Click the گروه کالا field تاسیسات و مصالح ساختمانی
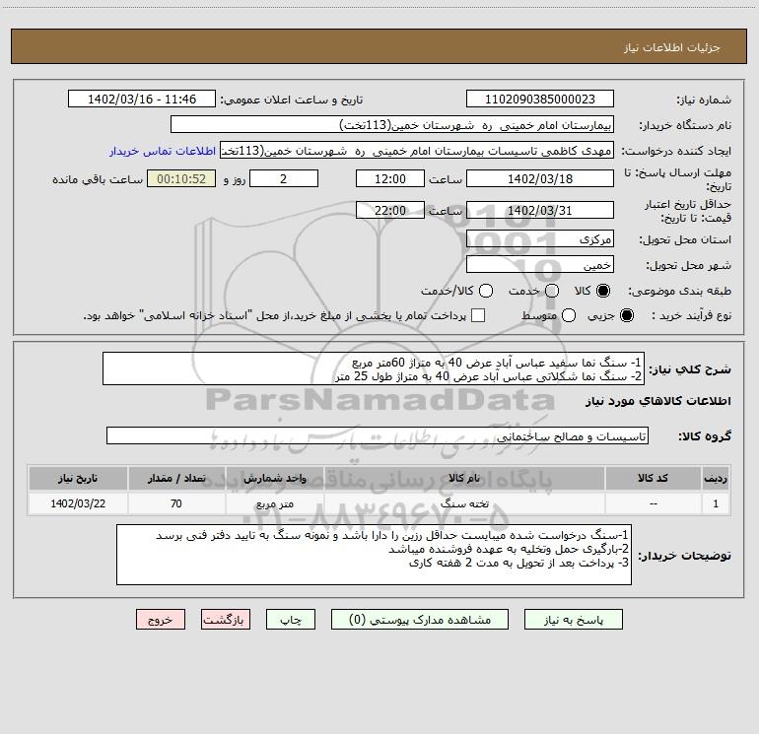 [x=378, y=435]
